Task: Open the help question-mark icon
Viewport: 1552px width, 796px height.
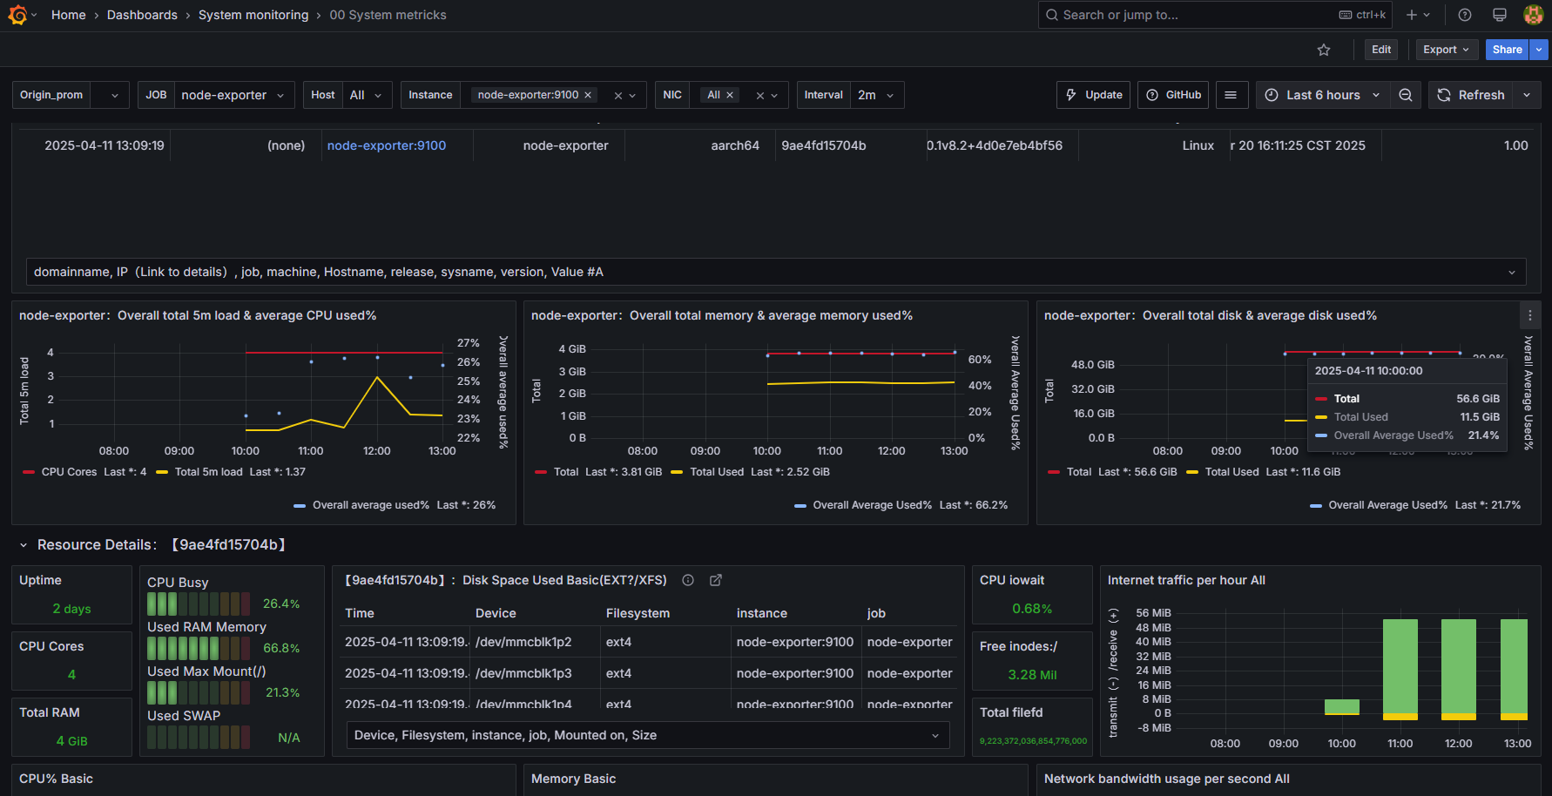Action: [x=1464, y=14]
